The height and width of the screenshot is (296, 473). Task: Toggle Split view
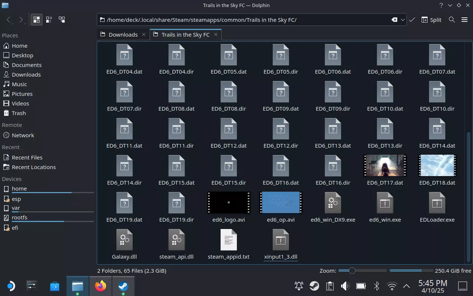(x=431, y=20)
